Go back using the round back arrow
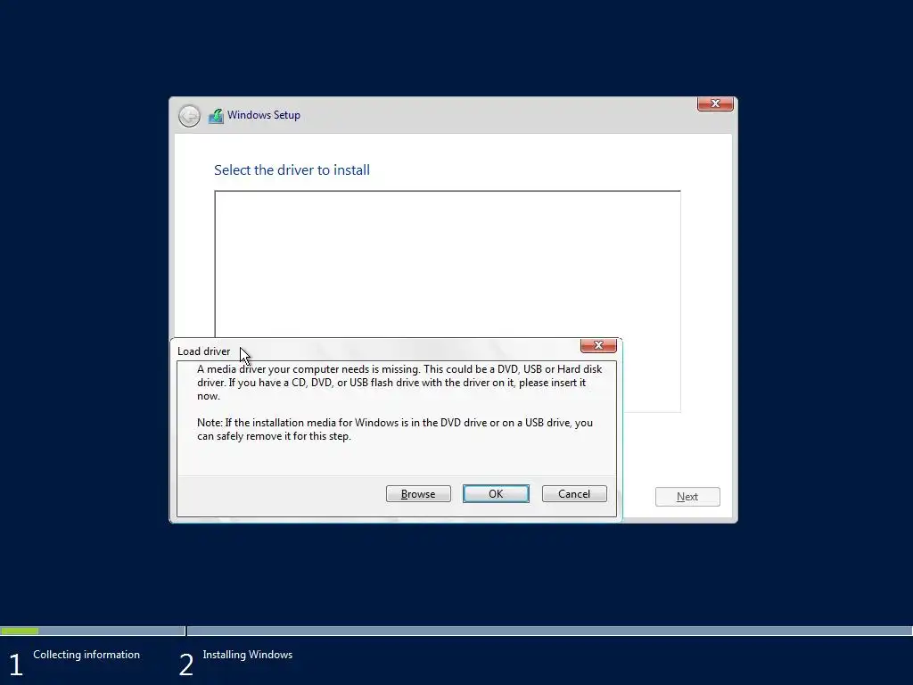This screenshot has width=913, height=685. click(189, 116)
